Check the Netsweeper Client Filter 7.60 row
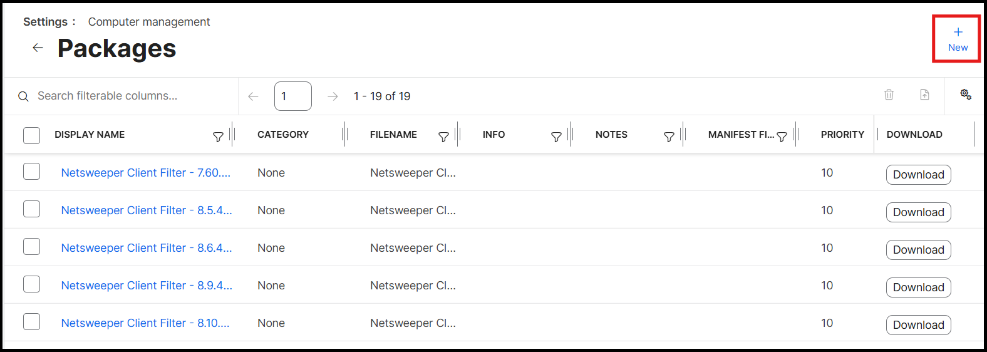Screen dimensions: 987x352 coord(31,172)
